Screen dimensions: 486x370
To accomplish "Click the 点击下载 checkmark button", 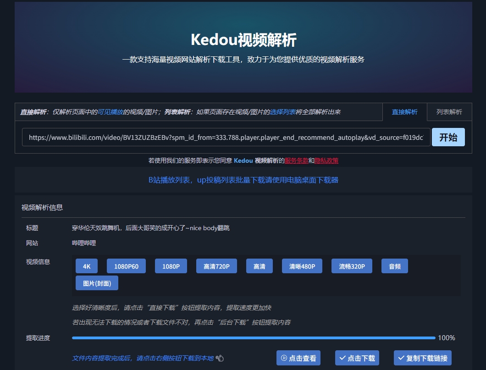I will 357,358.
